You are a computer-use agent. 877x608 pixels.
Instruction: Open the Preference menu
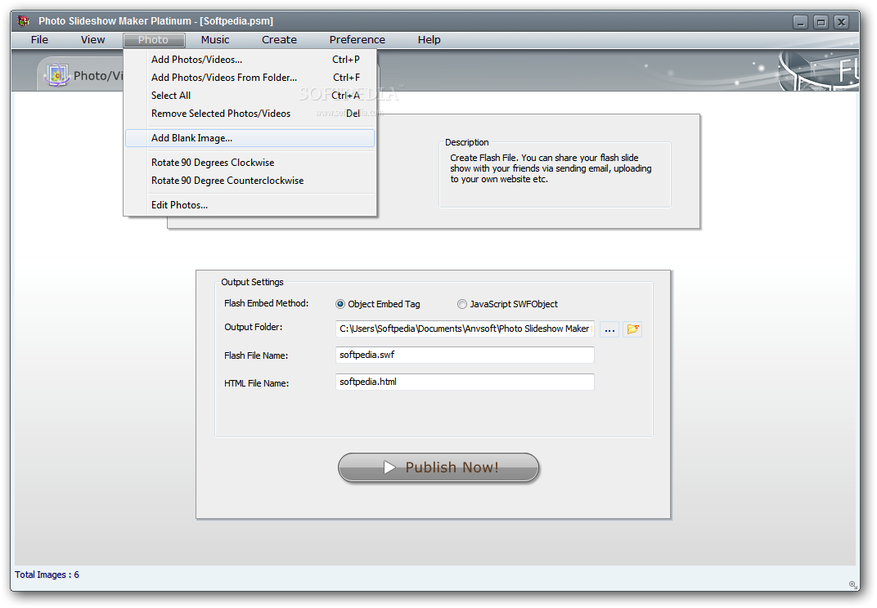pos(357,40)
